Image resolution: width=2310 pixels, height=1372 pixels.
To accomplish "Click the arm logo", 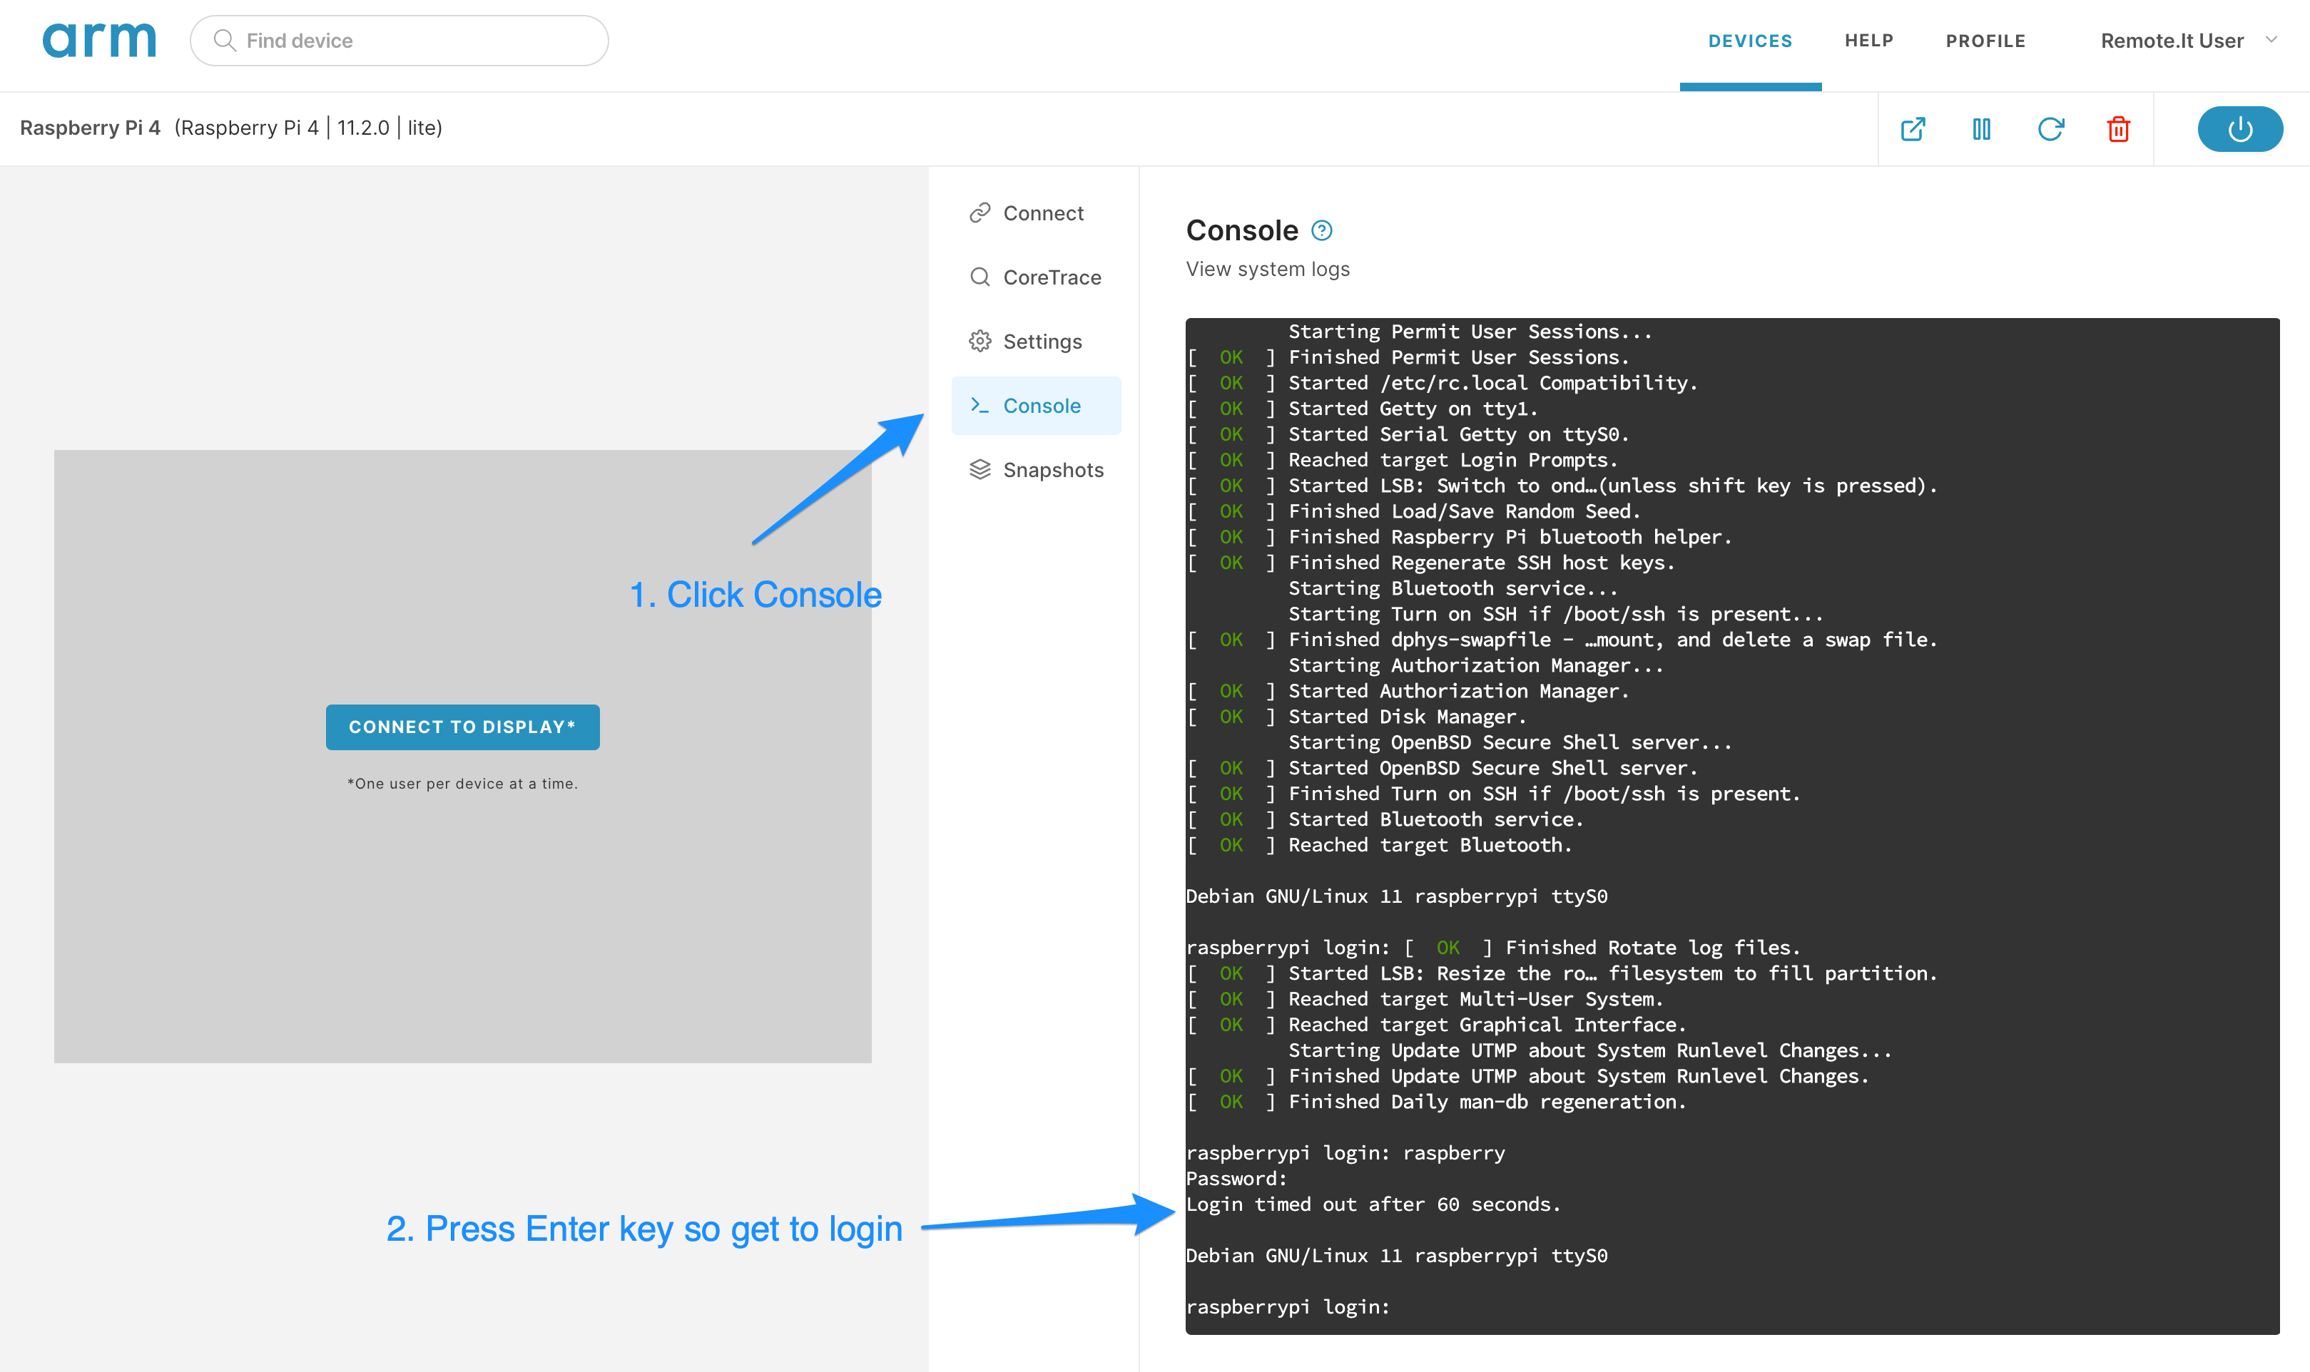I will coord(99,41).
